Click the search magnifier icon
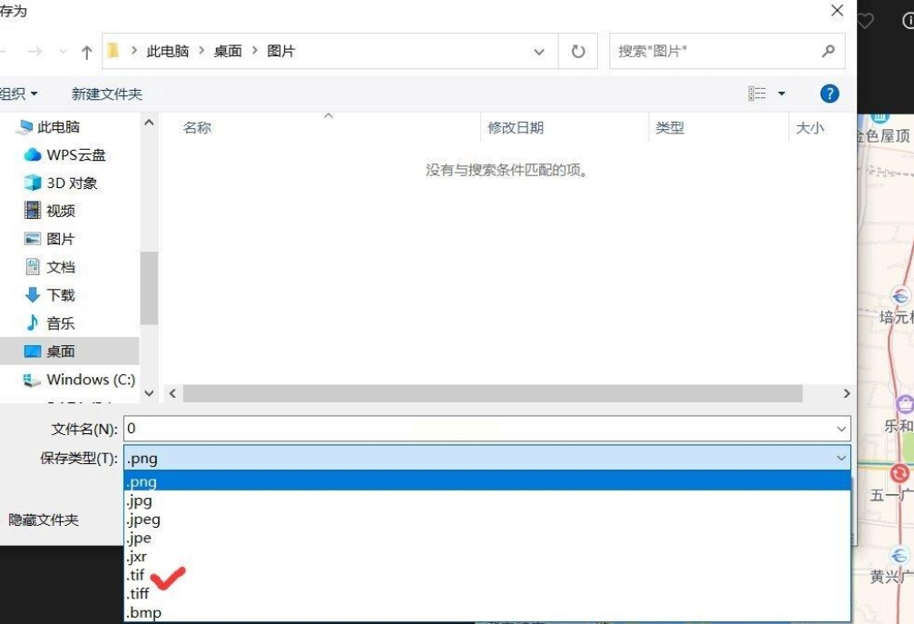914x624 pixels. click(x=828, y=52)
